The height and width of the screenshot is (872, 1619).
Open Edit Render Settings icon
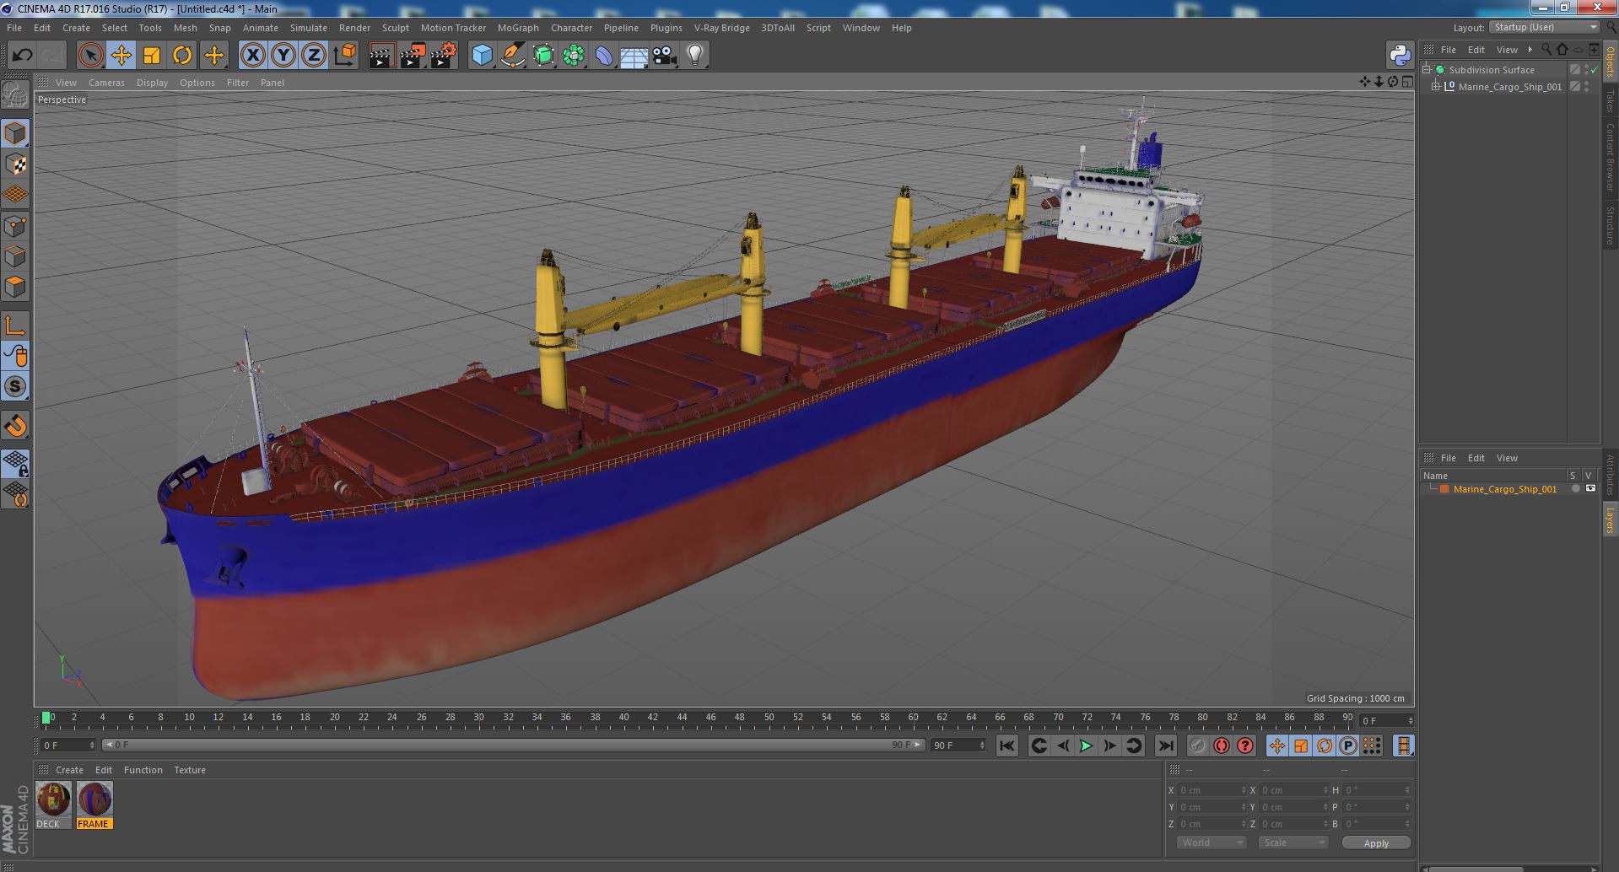tap(443, 56)
